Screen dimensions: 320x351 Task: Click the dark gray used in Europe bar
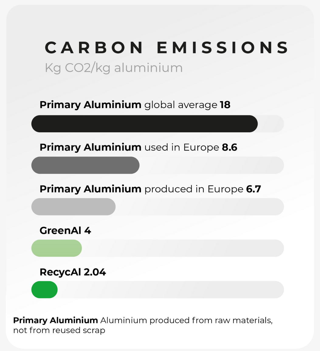(x=85, y=165)
